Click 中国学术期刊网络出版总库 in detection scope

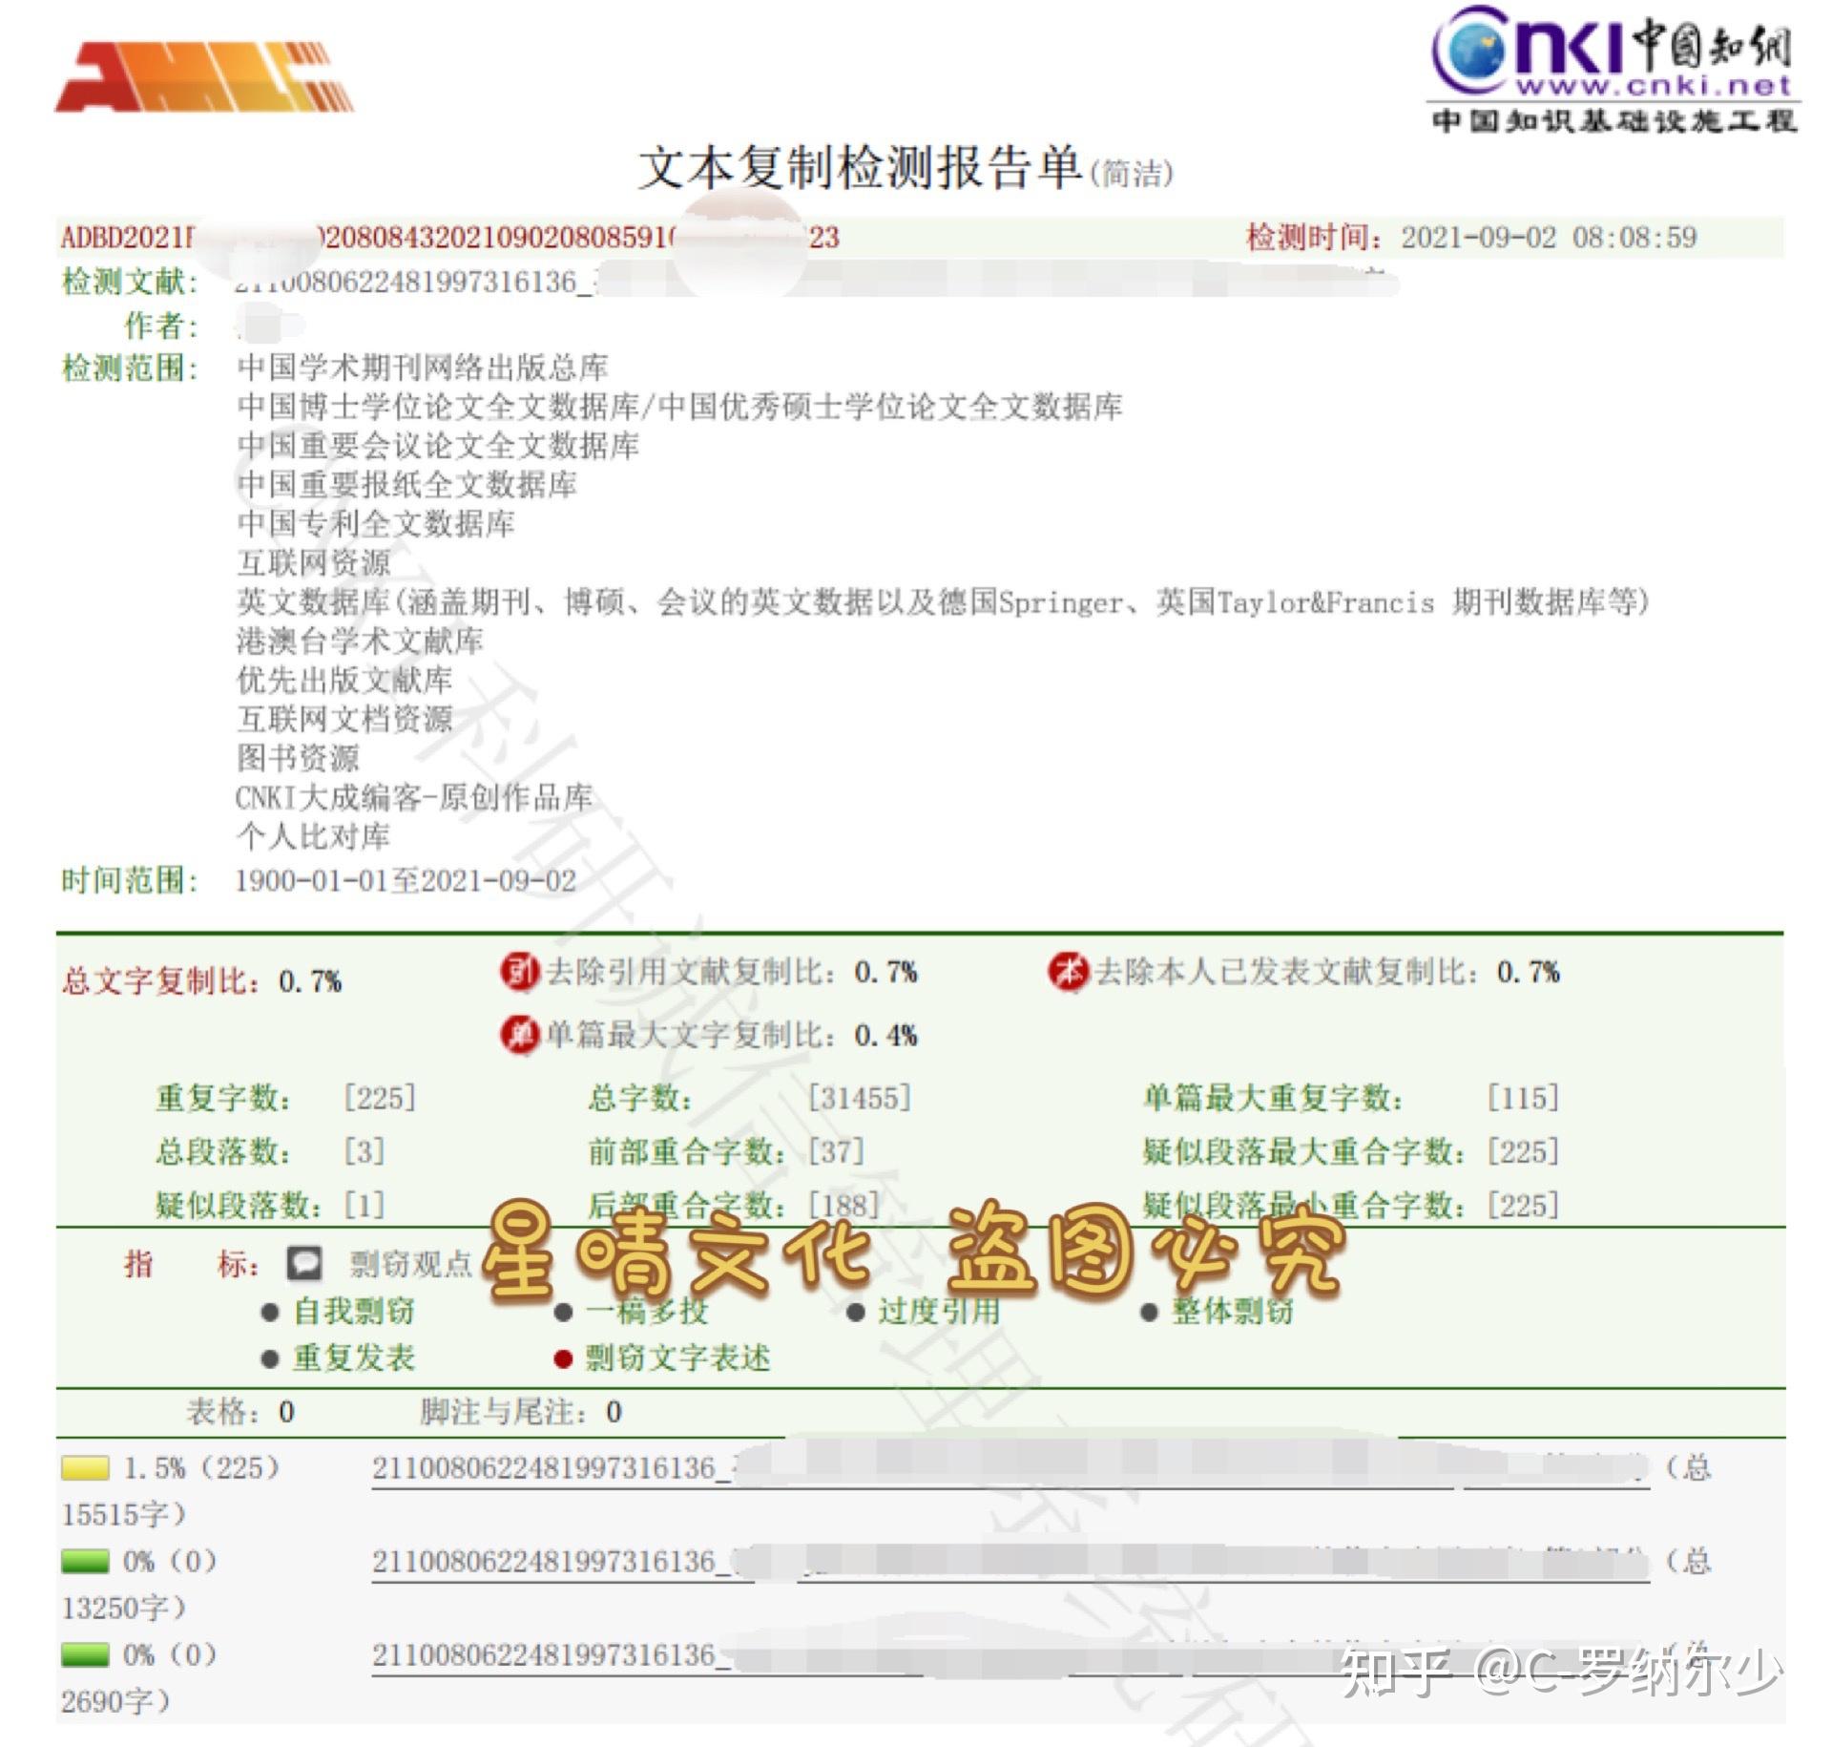[x=423, y=368]
